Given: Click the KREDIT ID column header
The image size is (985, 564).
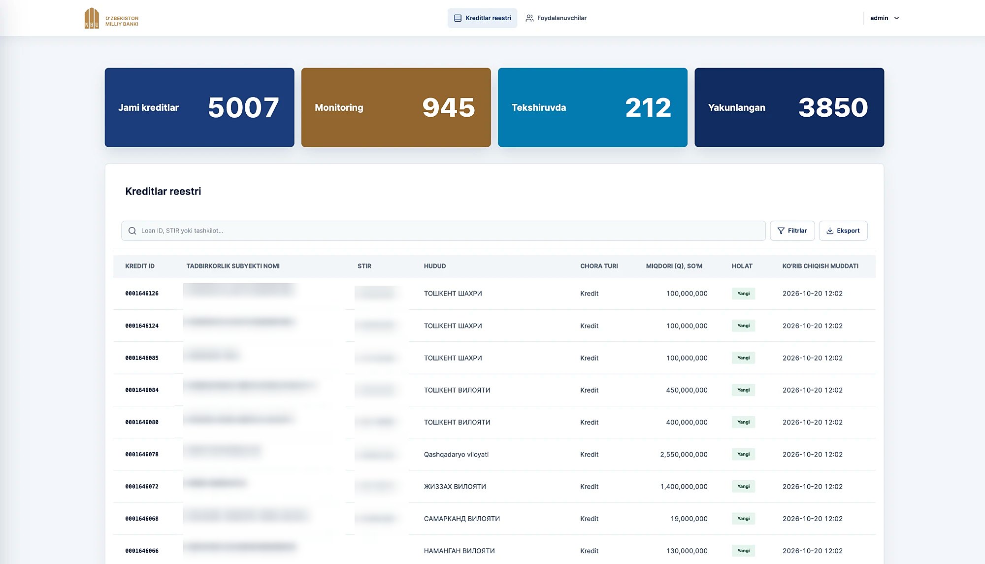Looking at the screenshot, I should 140,266.
